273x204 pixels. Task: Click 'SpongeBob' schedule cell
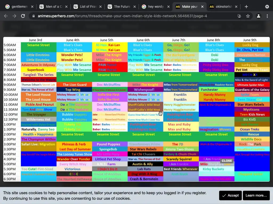pos(110,149)
